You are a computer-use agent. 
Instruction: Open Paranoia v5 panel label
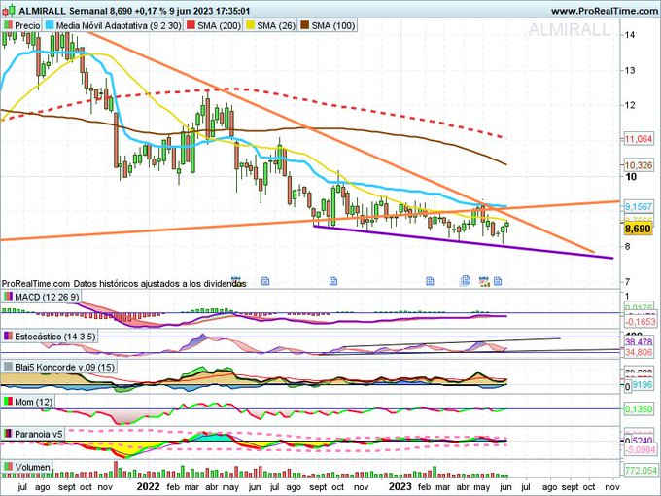[x=38, y=434]
